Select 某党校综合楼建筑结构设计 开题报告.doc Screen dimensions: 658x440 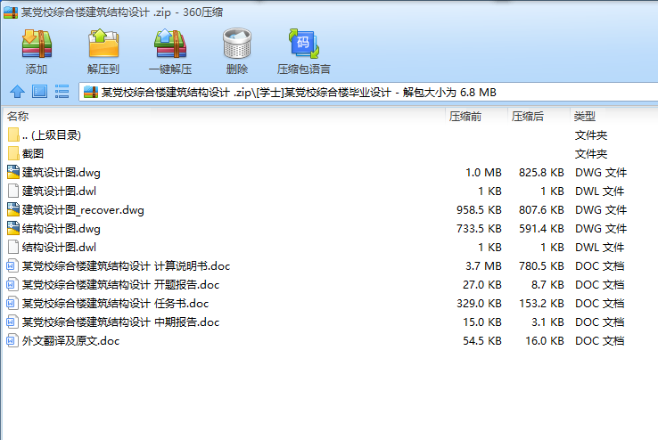pos(121,284)
